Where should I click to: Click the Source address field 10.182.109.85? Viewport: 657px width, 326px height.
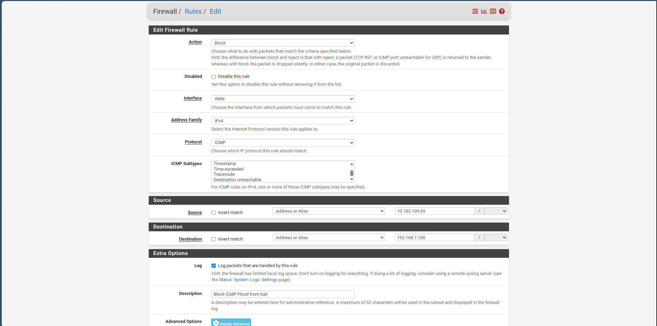point(434,211)
